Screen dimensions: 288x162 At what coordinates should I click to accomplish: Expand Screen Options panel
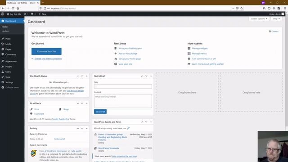tap(259, 19)
